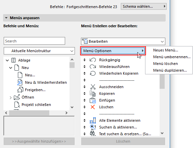The height and width of the screenshot is (148, 193).
Task: Choose Neues Menü... from the submenu
Action: click(166, 50)
